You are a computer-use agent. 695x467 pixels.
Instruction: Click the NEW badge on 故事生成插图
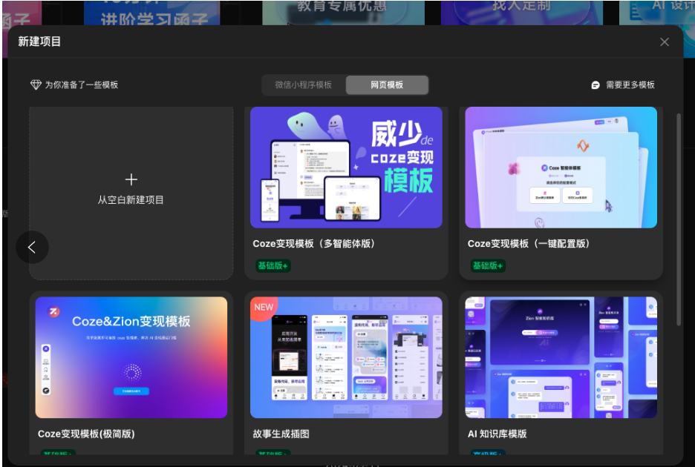coord(263,307)
